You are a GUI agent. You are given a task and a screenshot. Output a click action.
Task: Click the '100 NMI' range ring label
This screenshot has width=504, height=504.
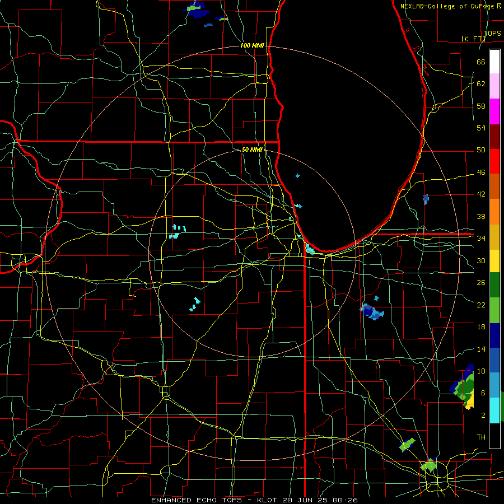[252, 46]
